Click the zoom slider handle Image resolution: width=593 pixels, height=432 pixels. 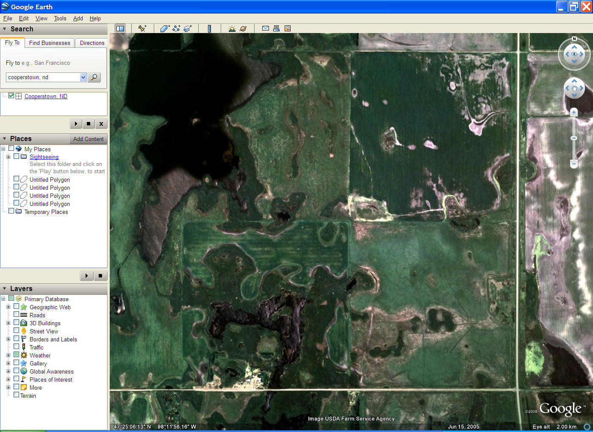[x=574, y=138]
